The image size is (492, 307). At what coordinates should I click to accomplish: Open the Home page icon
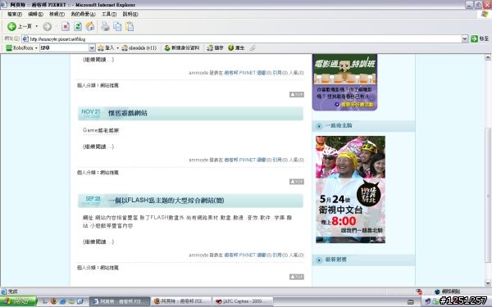(90, 27)
